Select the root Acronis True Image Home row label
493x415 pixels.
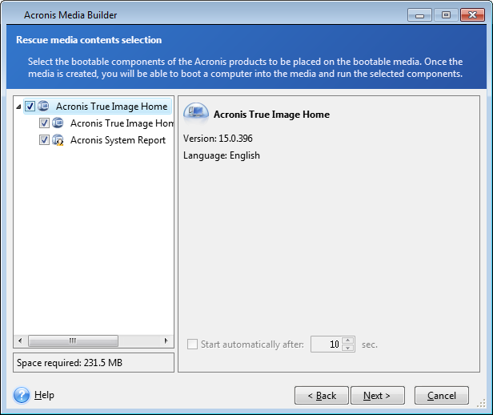click(111, 107)
